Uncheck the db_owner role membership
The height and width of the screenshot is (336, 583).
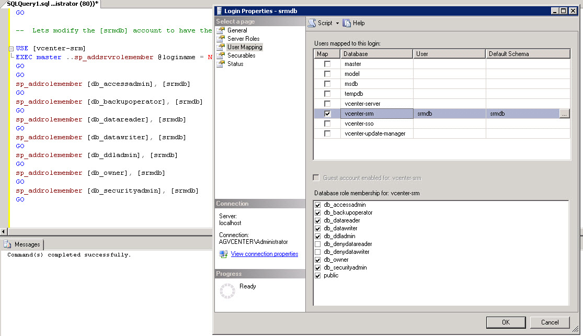(x=317, y=260)
